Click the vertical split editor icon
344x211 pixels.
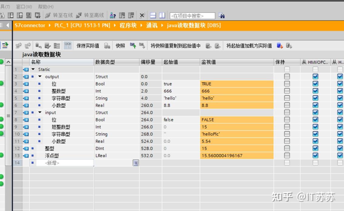point(162,15)
